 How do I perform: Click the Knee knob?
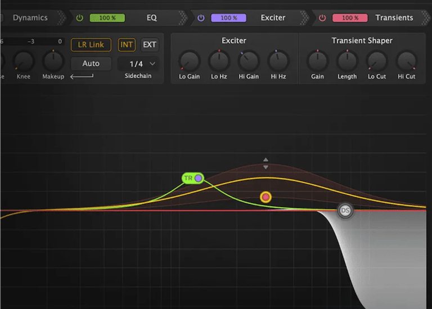pyautogui.click(x=24, y=61)
